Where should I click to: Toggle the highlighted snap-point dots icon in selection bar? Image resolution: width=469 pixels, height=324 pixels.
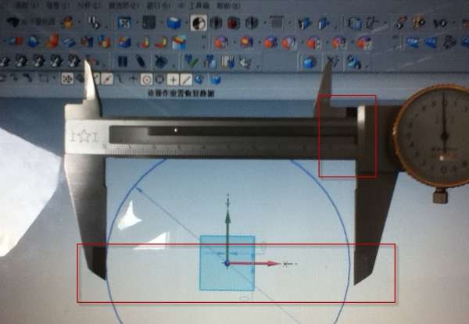tap(67, 79)
